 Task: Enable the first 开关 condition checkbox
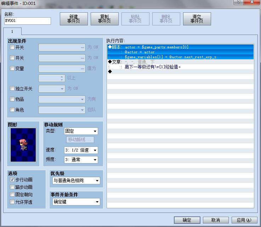[12, 47]
